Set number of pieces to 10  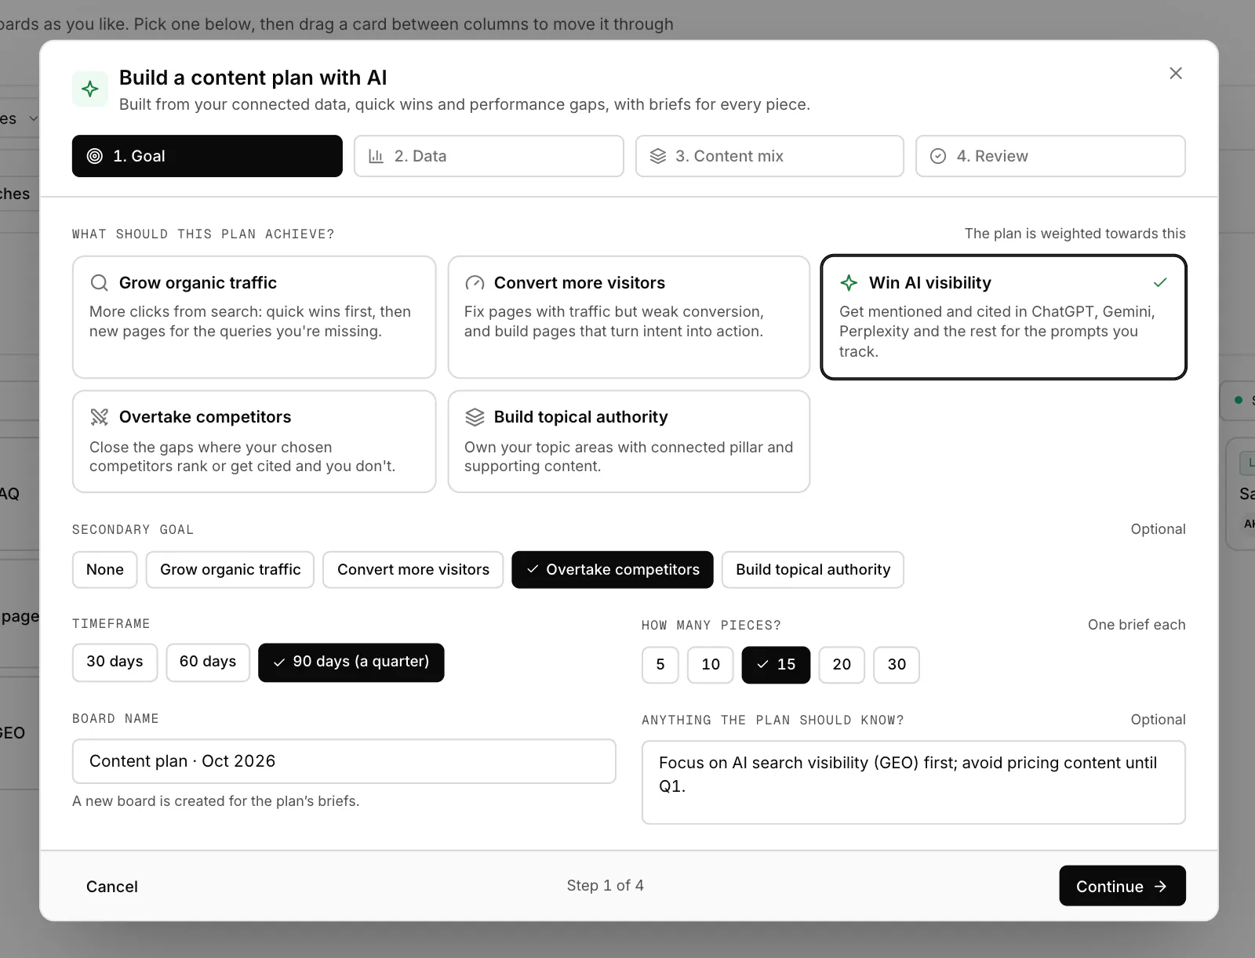pos(711,665)
